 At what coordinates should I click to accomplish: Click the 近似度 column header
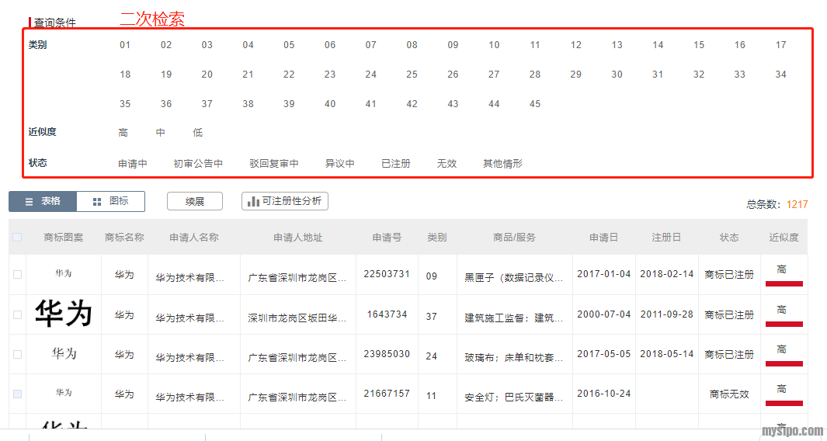coord(784,238)
